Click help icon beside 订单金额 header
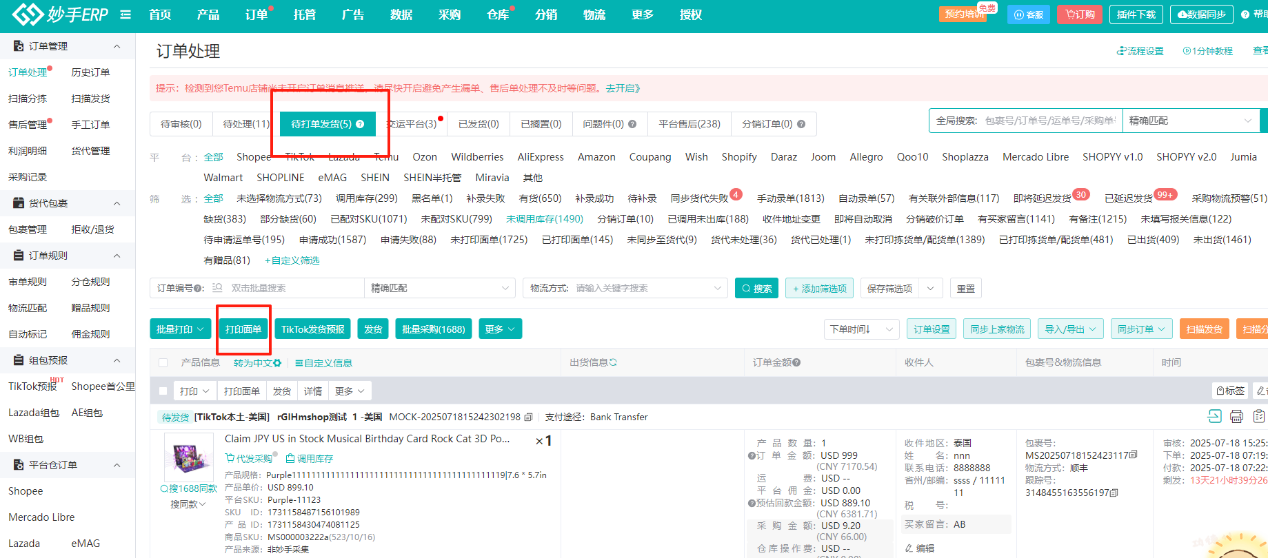The image size is (1268, 558). [796, 362]
